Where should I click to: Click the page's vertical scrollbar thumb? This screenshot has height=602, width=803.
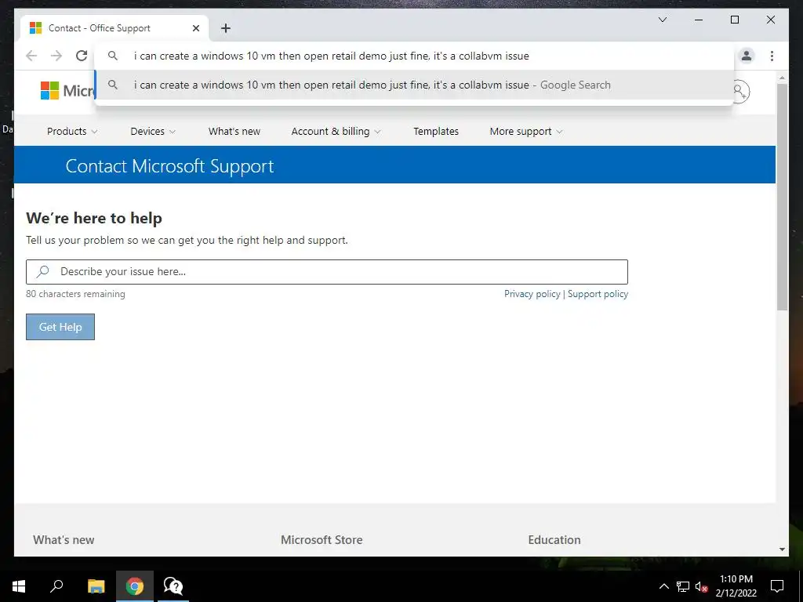[x=782, y=197]
